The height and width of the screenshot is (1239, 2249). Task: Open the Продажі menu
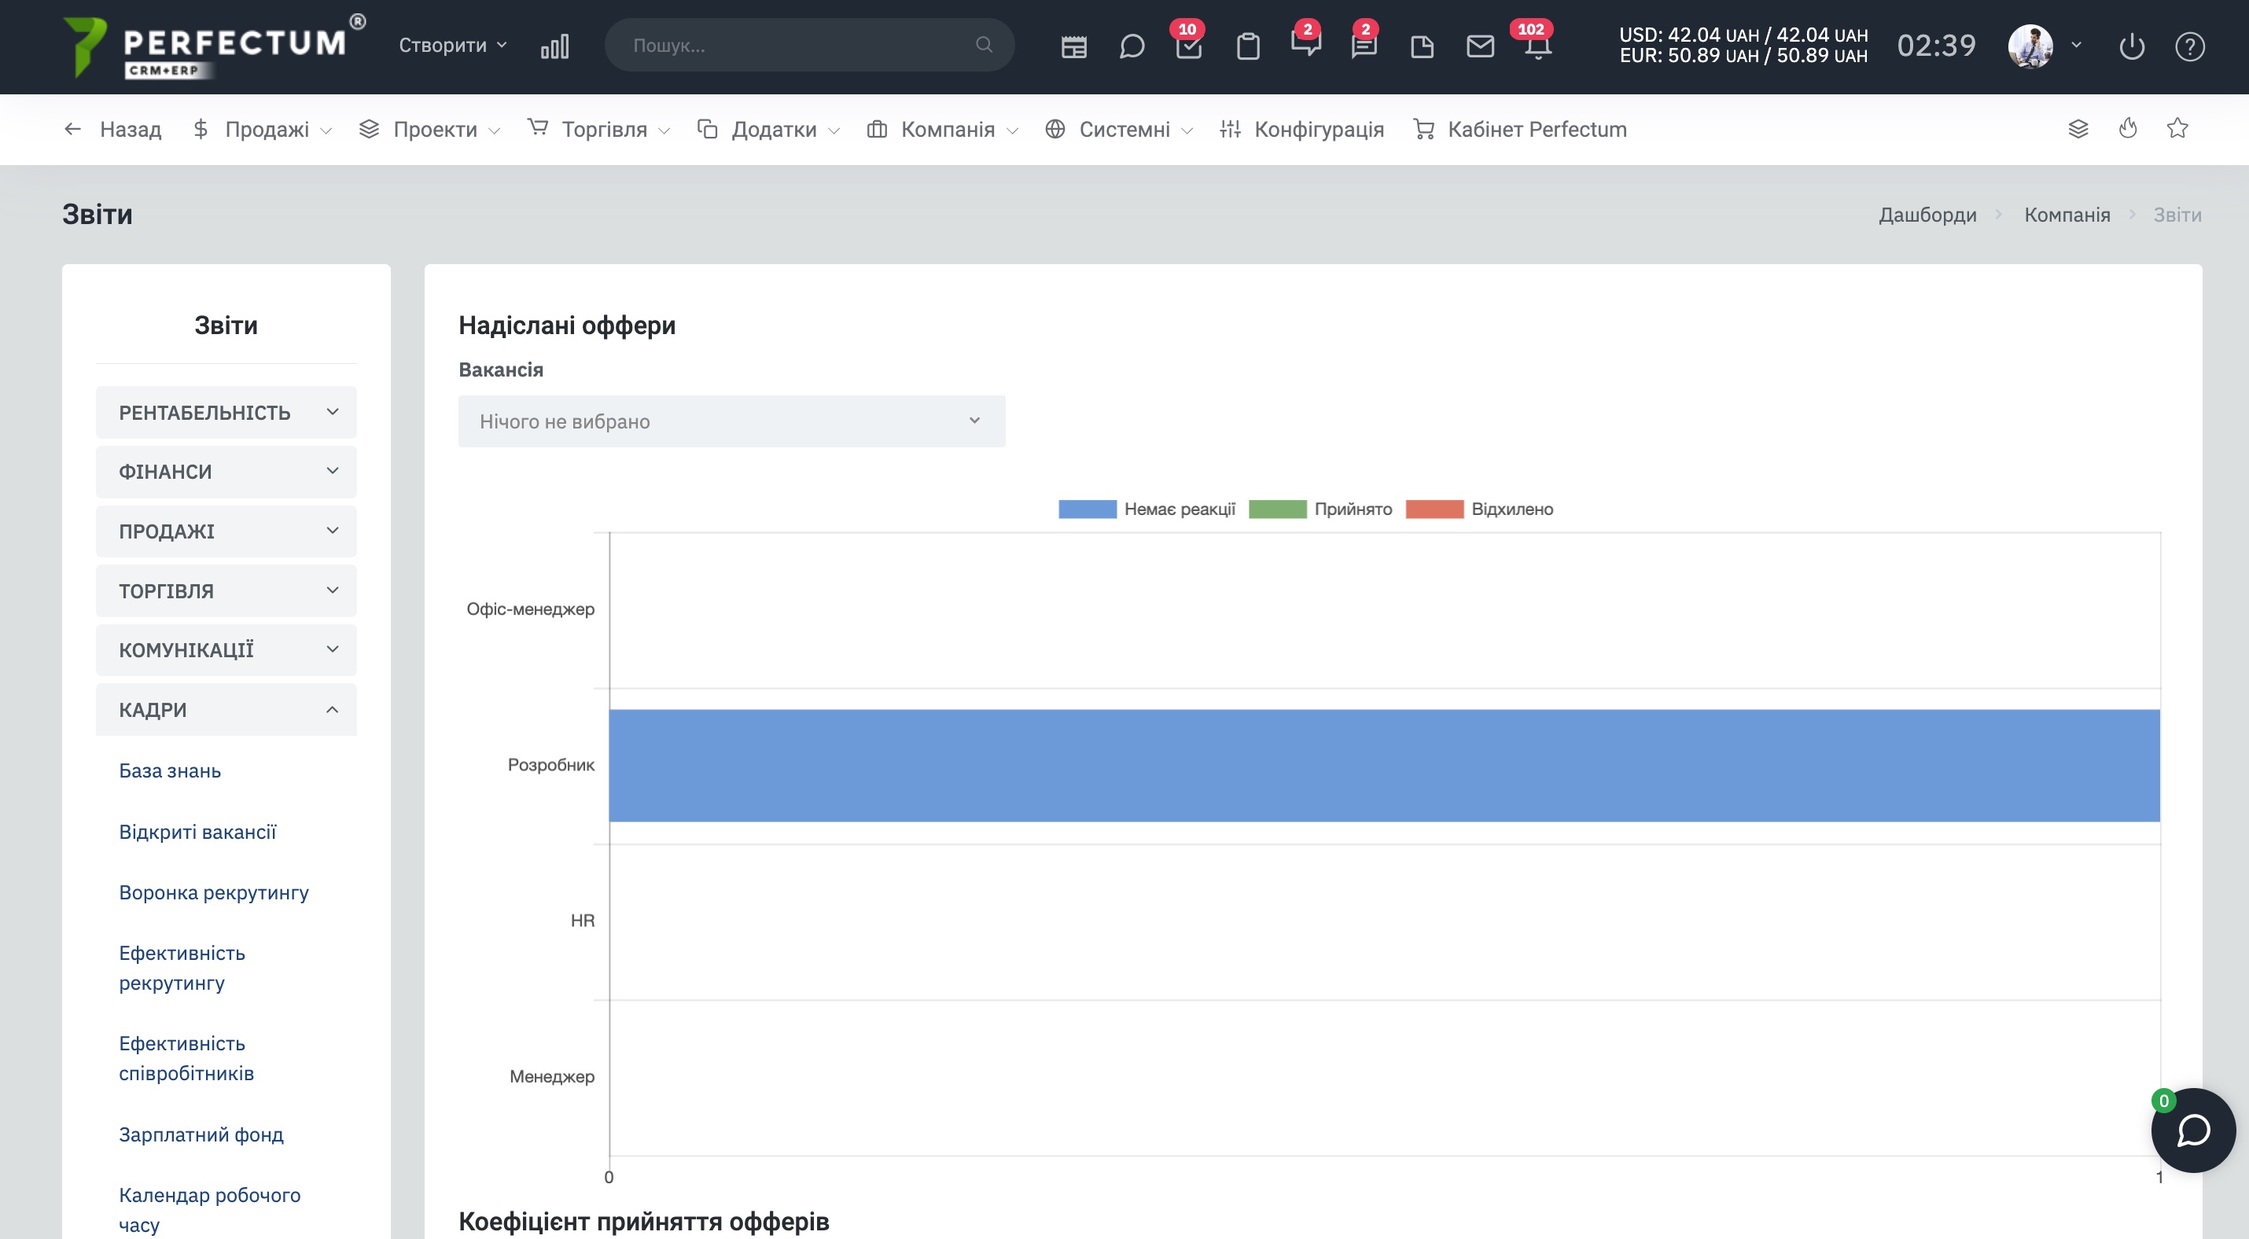click(x=262, y=129)
